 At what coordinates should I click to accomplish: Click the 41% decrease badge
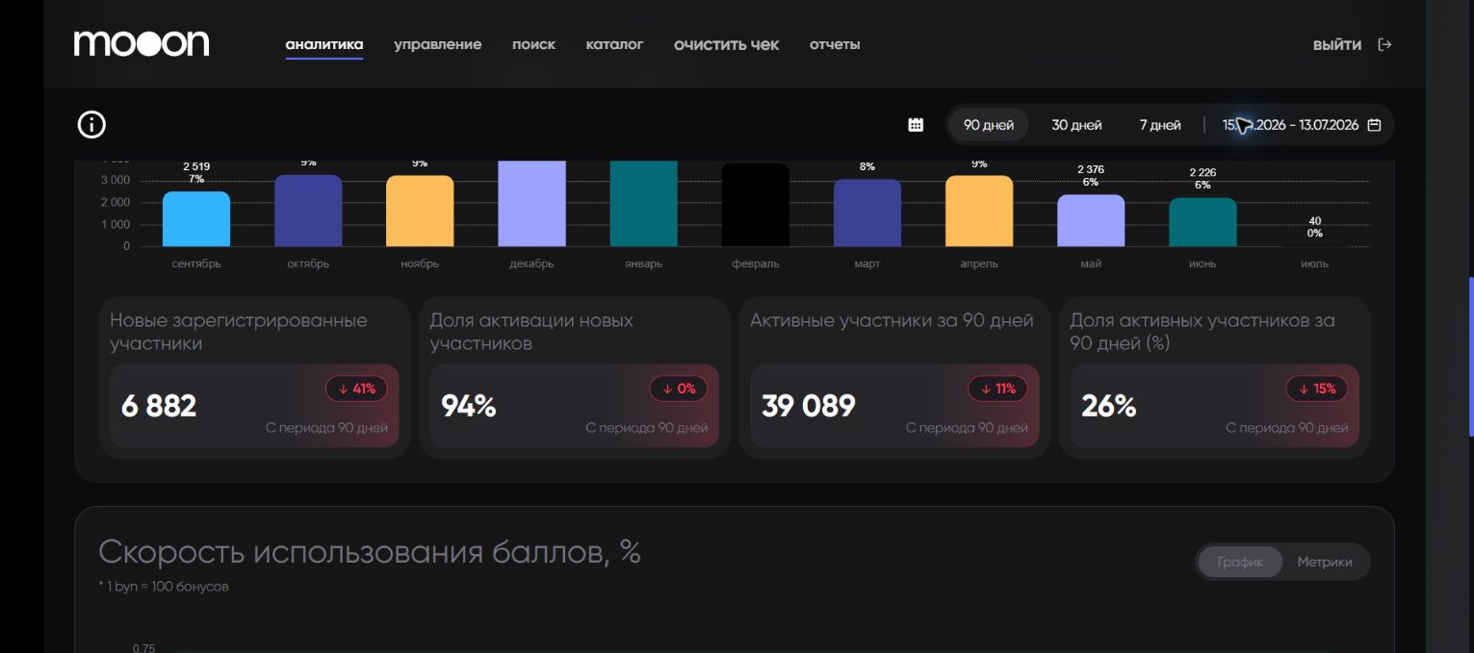click(356, 389)
